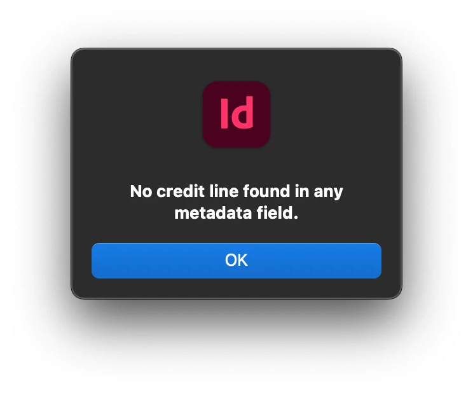Click the word 'metadata' in the alert
Viewport: 473px width, 393px height.
213,213
